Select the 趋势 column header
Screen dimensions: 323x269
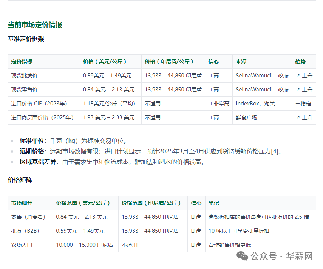point(300,62)
